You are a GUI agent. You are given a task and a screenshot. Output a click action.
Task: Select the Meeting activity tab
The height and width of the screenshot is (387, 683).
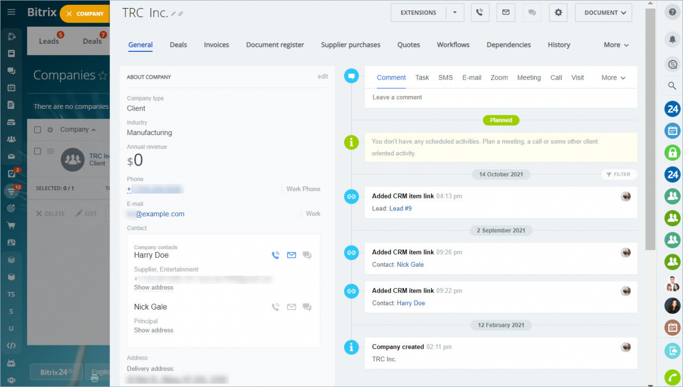[x=529, y=77]
